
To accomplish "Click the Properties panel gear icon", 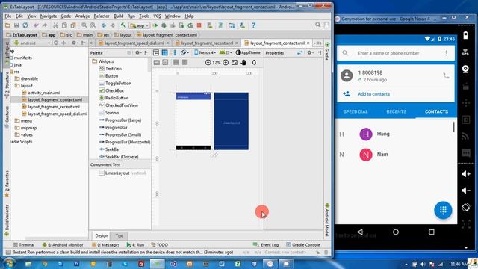I will (x=310, y=53).
